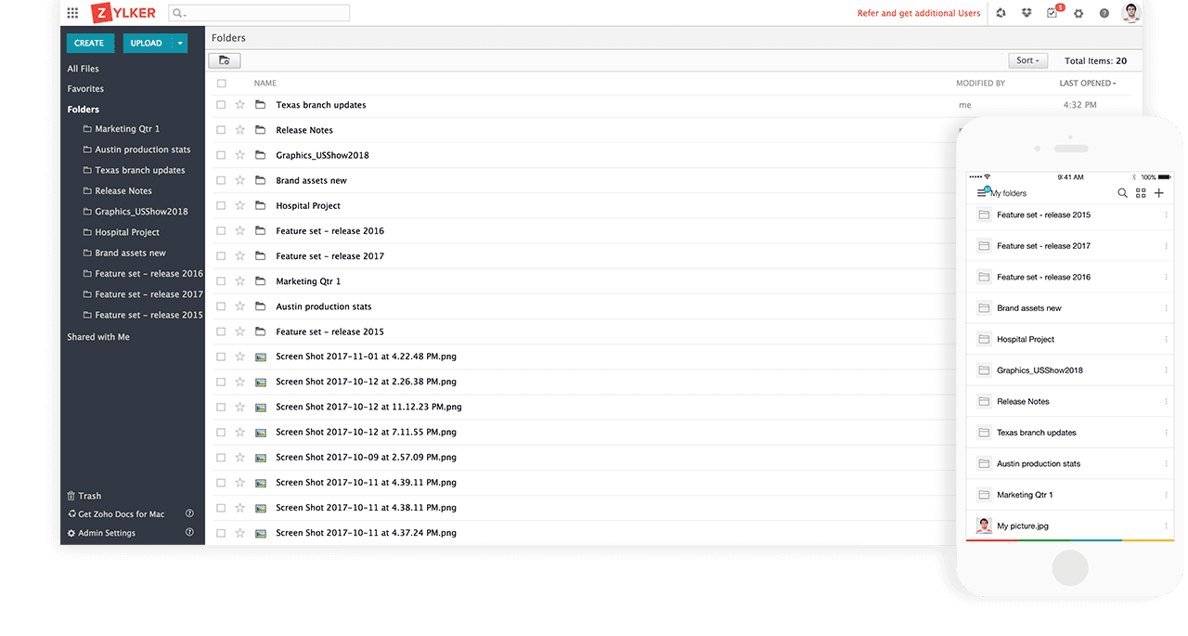Open Feature set - release 2015 in file list
The height and width of the screenshot is (636, 1188).
(329, 331)
